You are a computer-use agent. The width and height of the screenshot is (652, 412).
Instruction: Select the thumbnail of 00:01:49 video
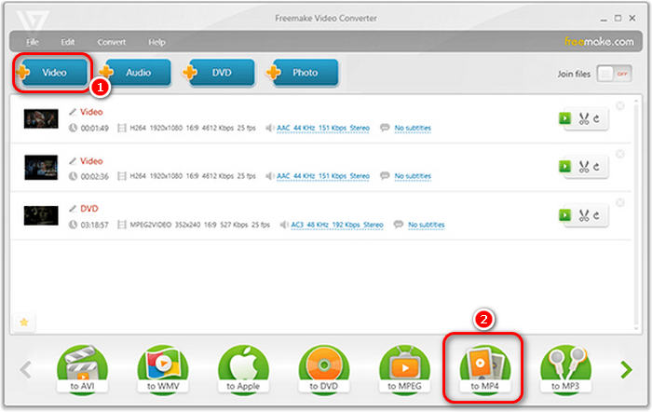click(41, 118)
